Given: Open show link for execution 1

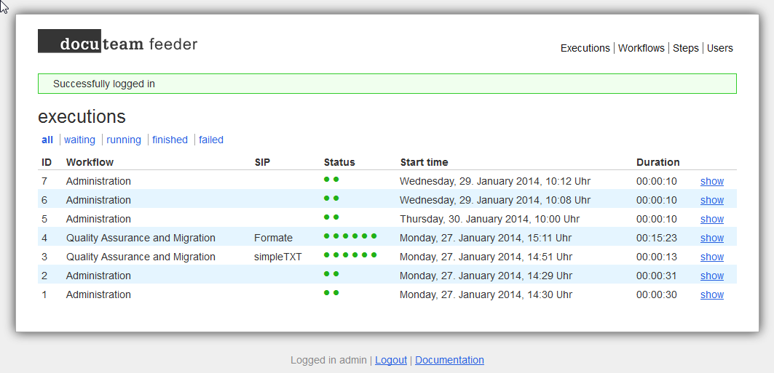Looking at the screenshot, I should (712, 294).
